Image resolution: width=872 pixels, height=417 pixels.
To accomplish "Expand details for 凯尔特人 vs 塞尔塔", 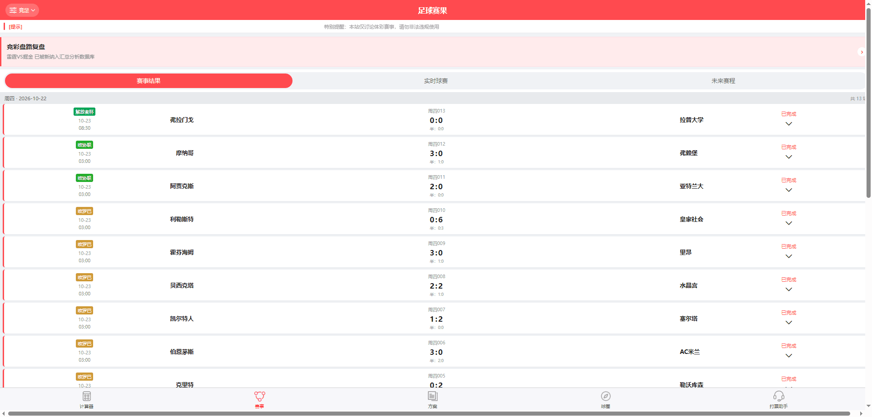I will click(x=789, y=323).
